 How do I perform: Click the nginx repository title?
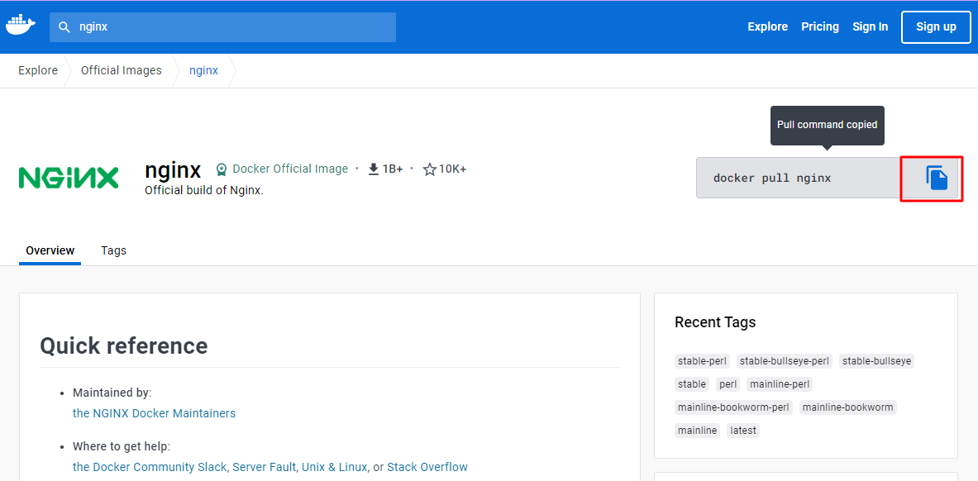coord(173,169)
